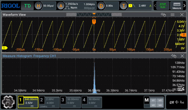The image size is (188, 110).
Task: Click the Norm acquisition mode label
Action: (74, 8)
